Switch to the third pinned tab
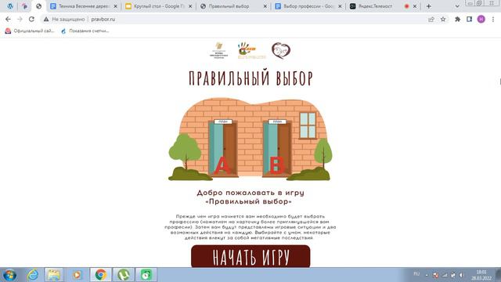This screenshot has width=501, height=282. (38, 6)
